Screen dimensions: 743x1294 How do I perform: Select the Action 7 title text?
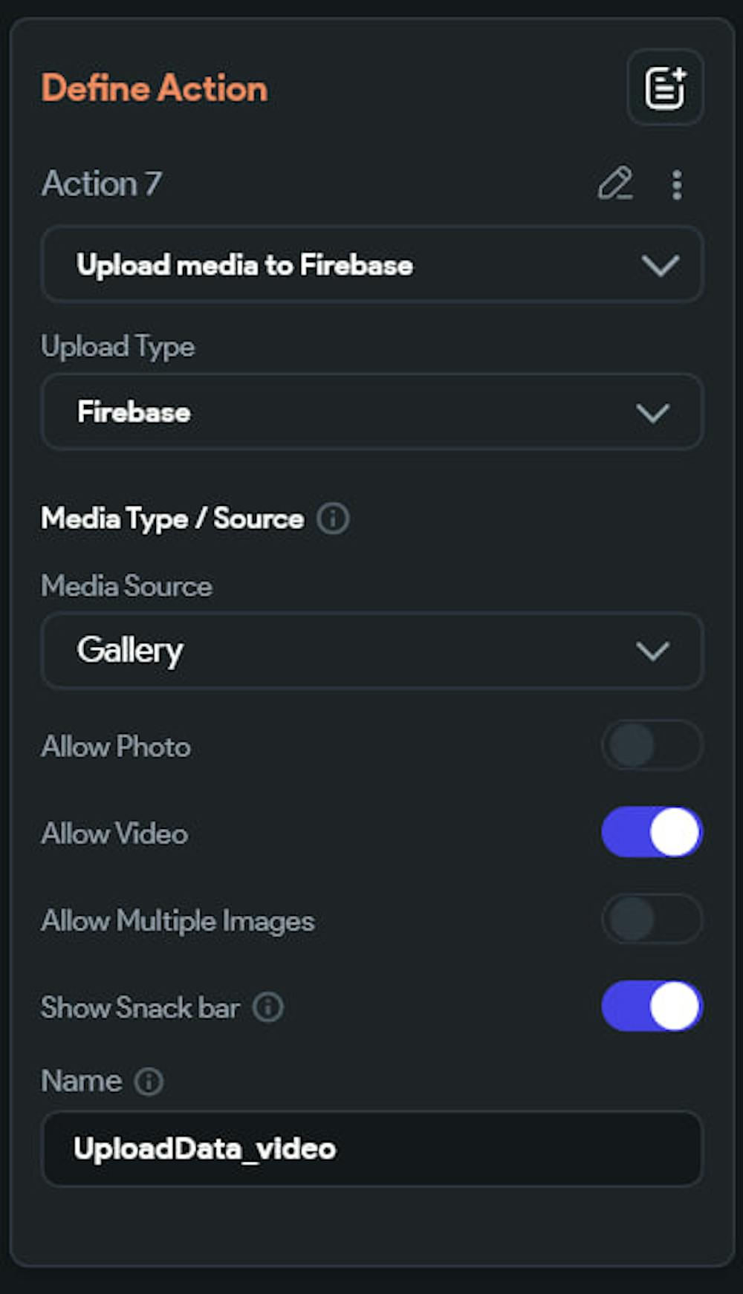point(102,184)
